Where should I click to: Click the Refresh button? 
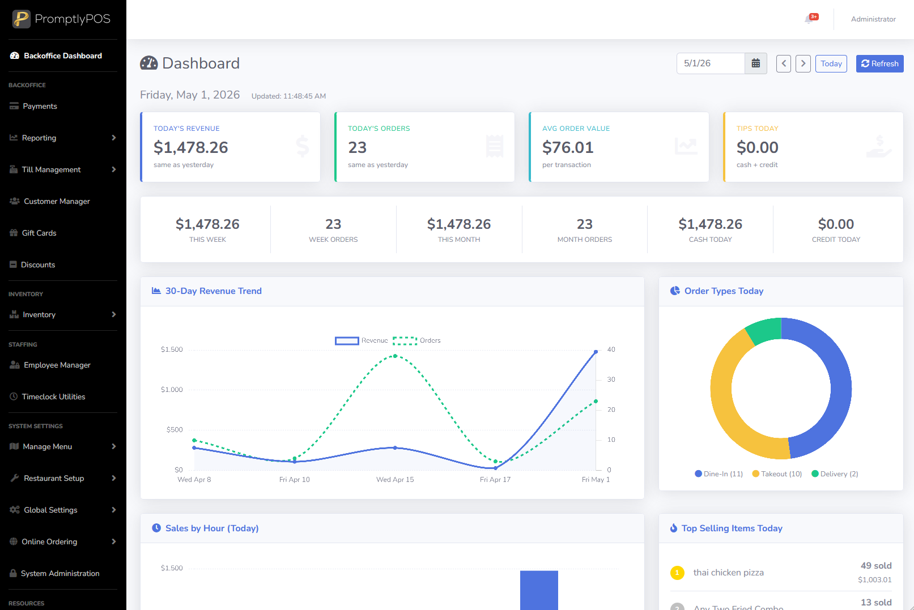tap(879, 63)
